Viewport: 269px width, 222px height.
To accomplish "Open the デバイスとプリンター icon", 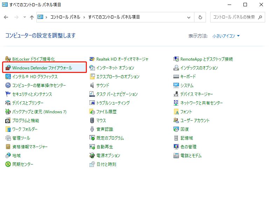I will click(8, 103).
